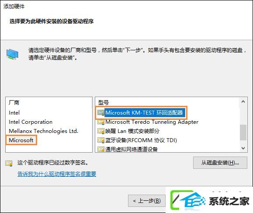This screenshot has height=213, width=253.
Task: Click the icon beside 蓝牙设备(RFCOMM 协议 TDI)
Action: pos(101,140)
